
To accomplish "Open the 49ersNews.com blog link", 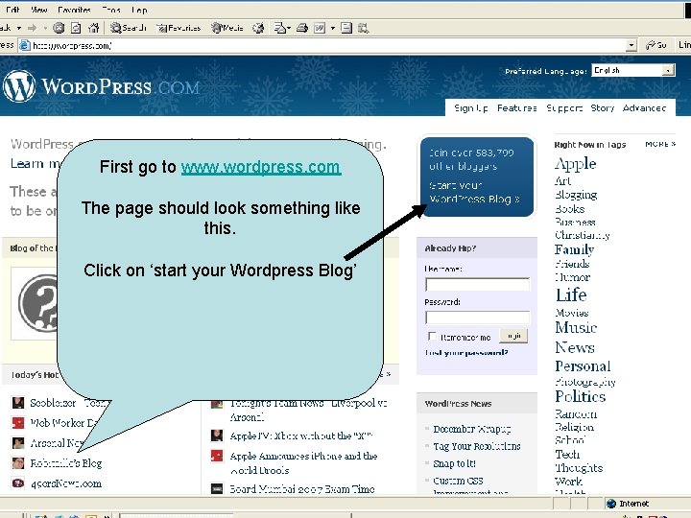I will [66, 483].
